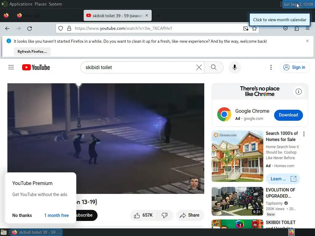This screenshot has width=315, height=236.
Task: Open the ad info circle icon
Action: coord(298,92)
